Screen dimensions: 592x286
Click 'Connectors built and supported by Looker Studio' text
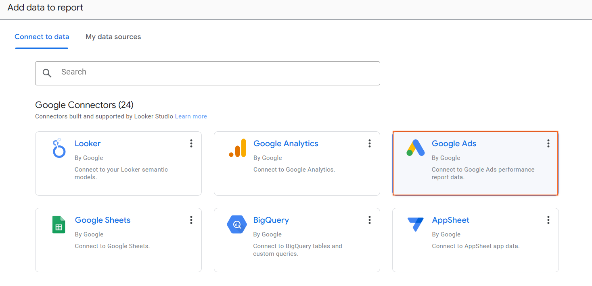104,116
